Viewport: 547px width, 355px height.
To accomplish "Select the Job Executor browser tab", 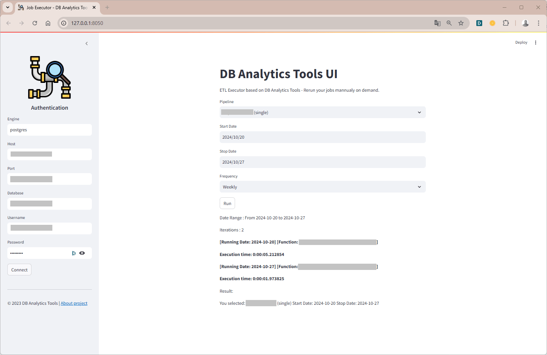I will (57, 7).
